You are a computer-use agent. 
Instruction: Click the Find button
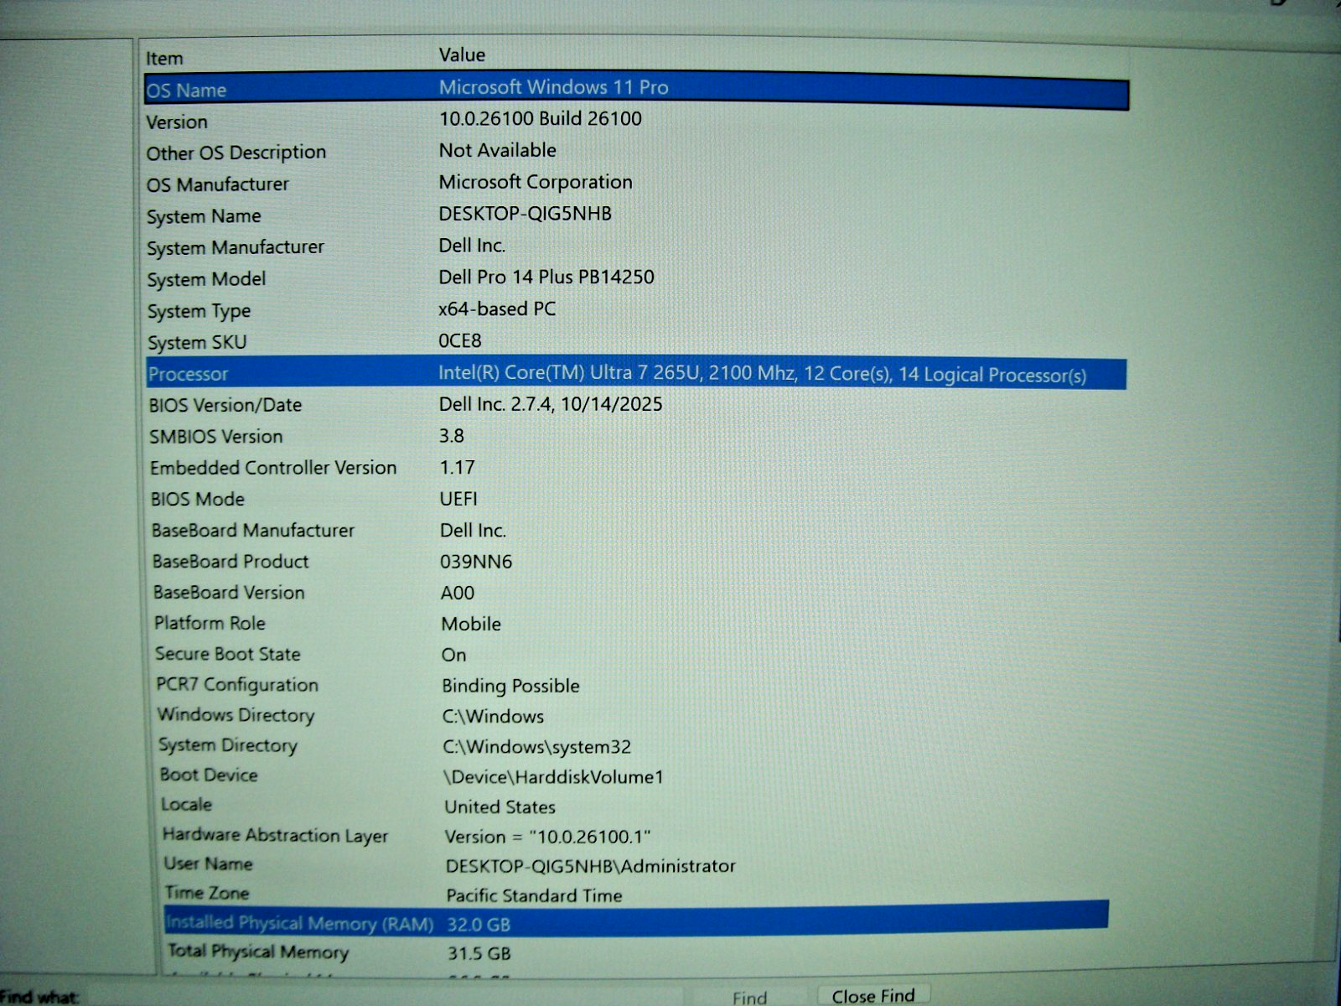[748, 997]
